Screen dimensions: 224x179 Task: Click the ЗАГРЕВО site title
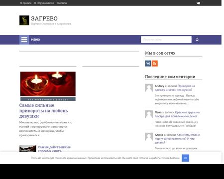[44, 18]
